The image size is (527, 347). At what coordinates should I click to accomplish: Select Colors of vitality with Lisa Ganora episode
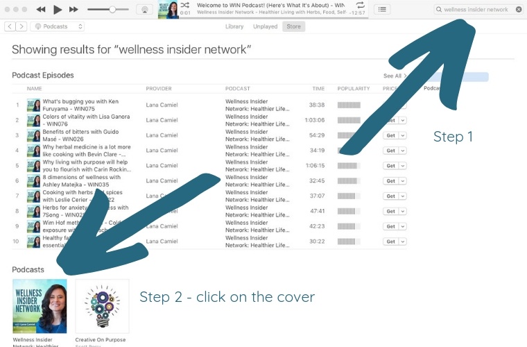86,120
